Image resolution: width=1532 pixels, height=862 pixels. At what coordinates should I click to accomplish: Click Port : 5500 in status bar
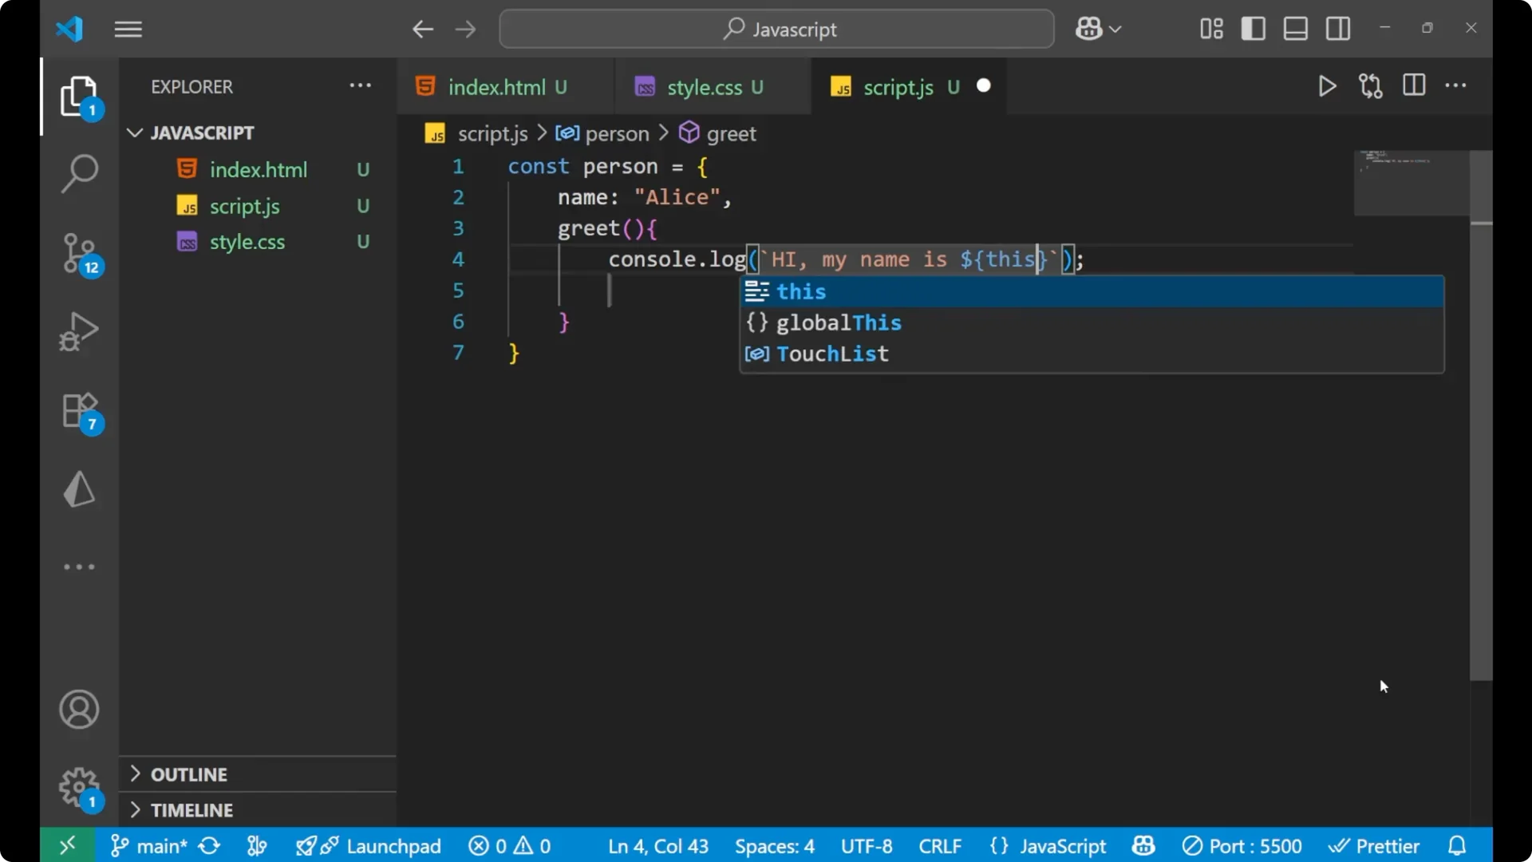1242,846
